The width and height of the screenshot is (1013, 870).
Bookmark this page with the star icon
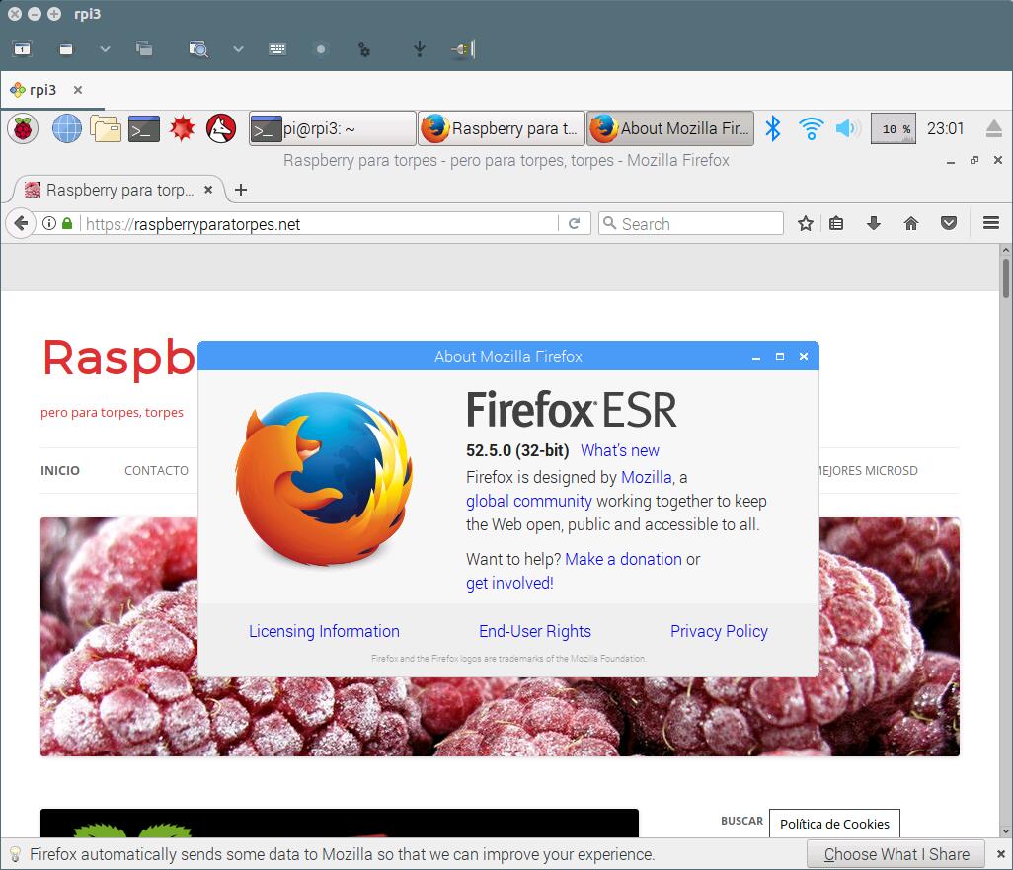pos(806,224)
